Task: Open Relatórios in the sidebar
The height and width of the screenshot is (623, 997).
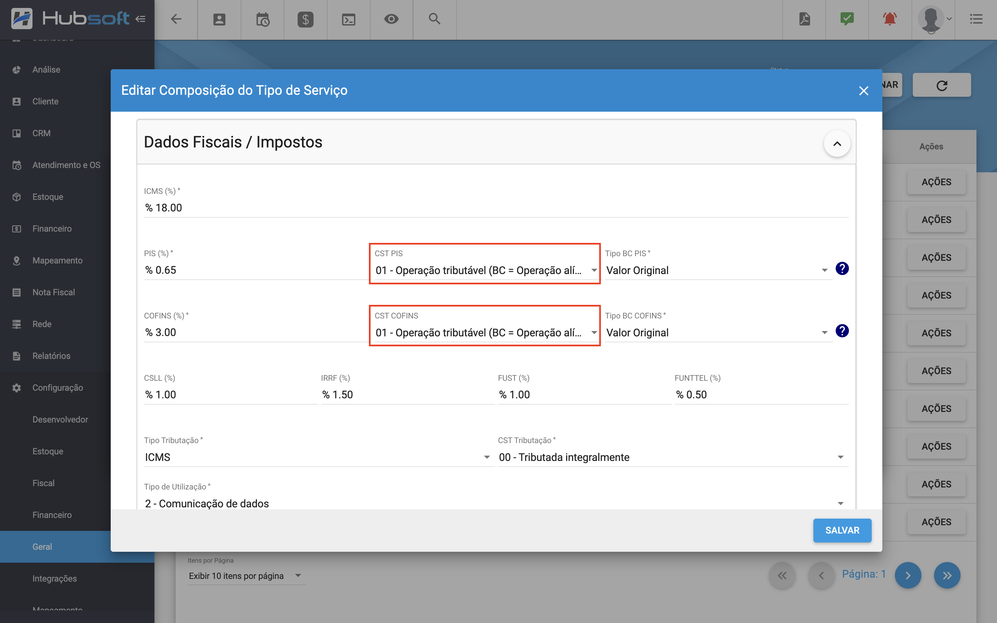Action: tap(51, 356)
